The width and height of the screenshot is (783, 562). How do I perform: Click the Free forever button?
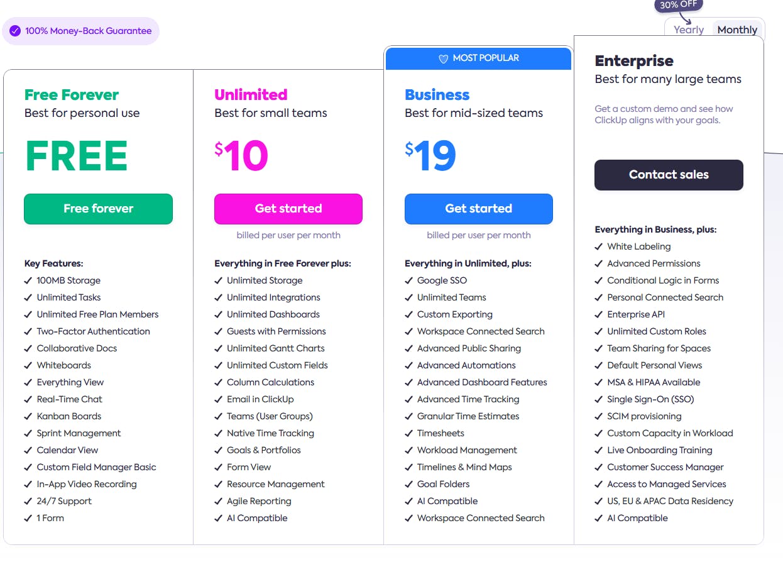click(98, 209)
